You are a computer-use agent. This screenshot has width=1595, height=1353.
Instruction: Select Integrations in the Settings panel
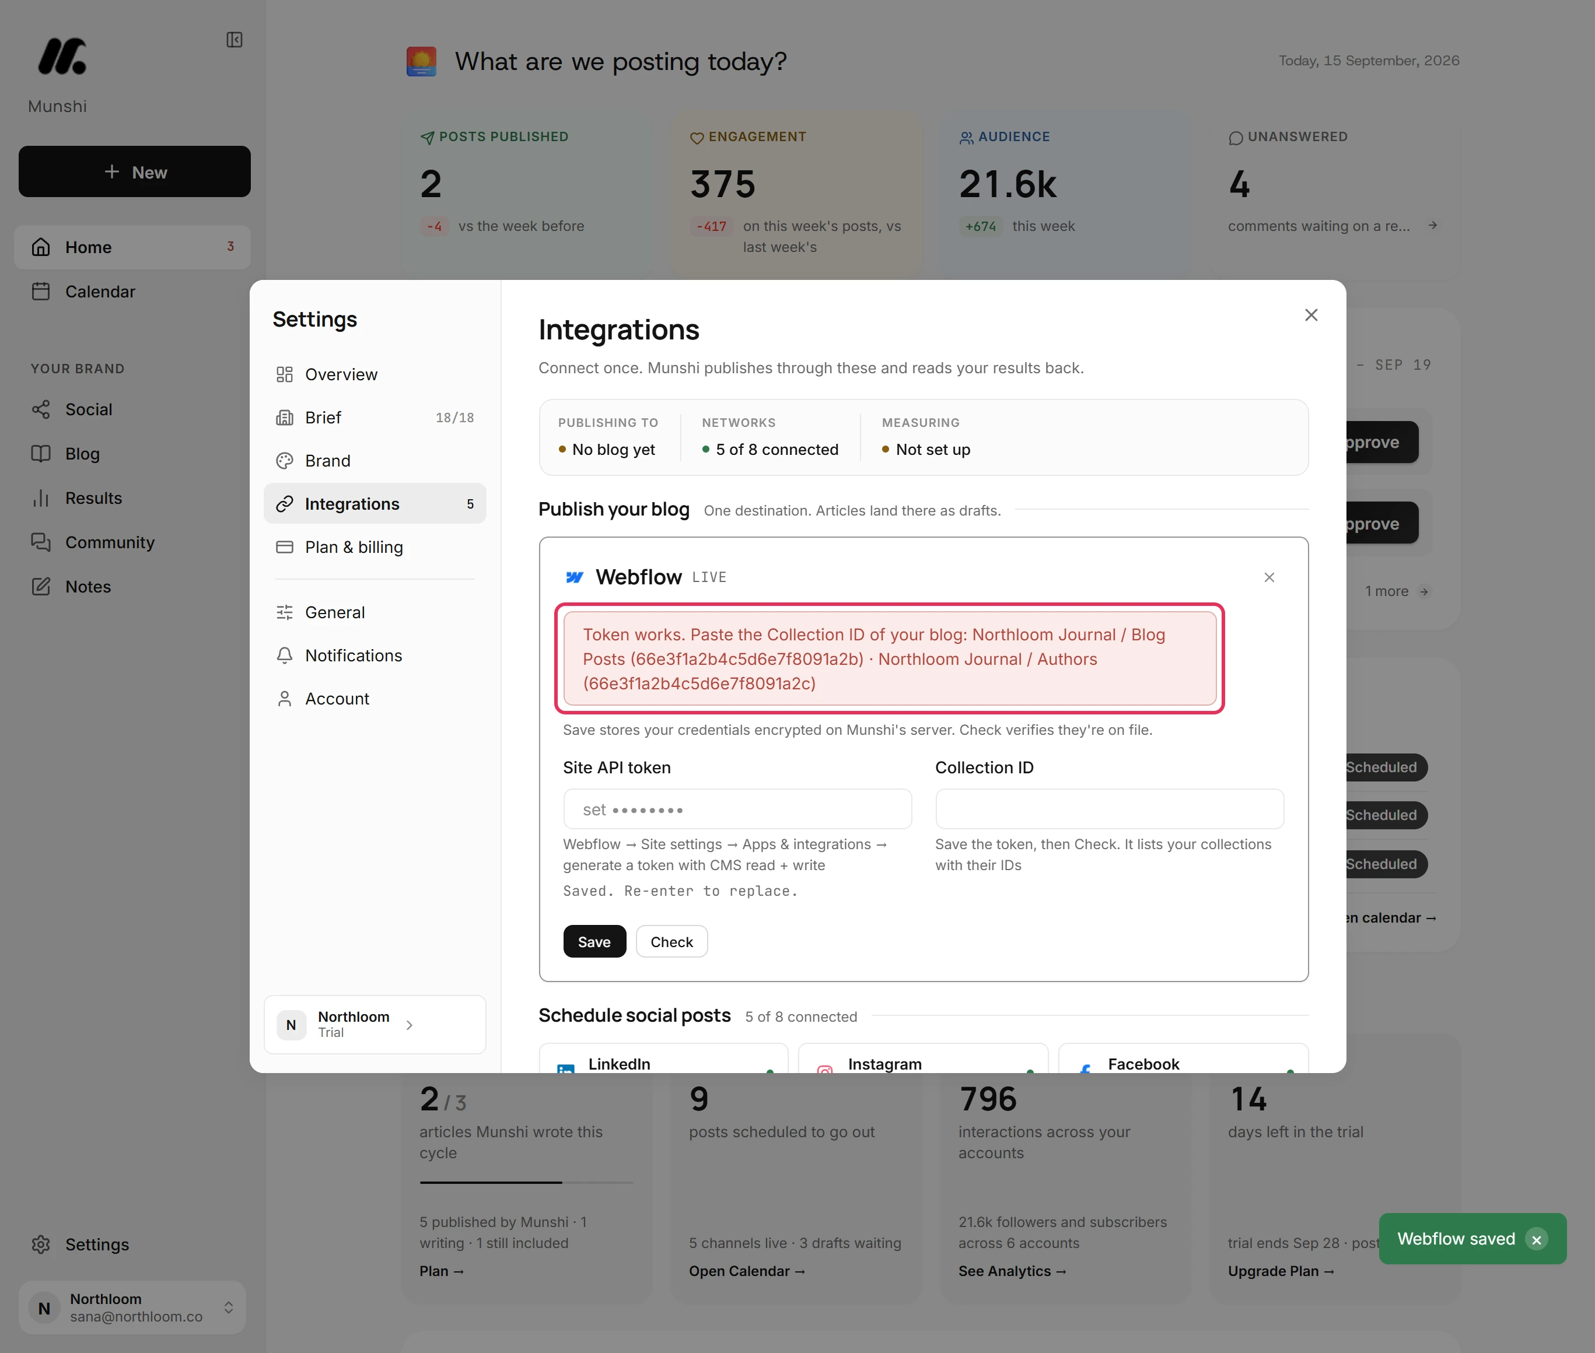375,504
